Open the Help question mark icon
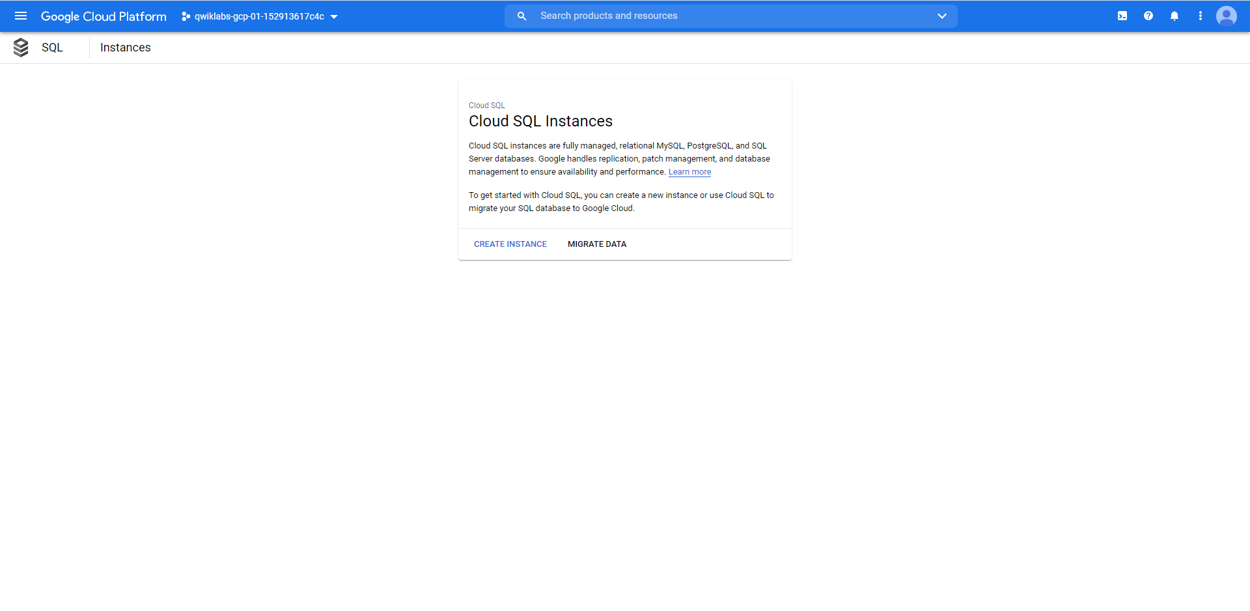 1148,16
